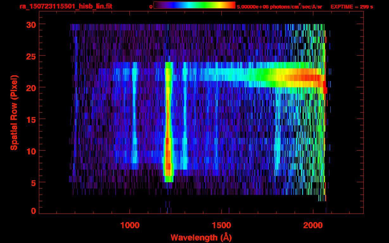Image resolution: width=389 pixels, height=243 pixels.
Task: Click the 0 label left of color bar
Action: (151, 7)
